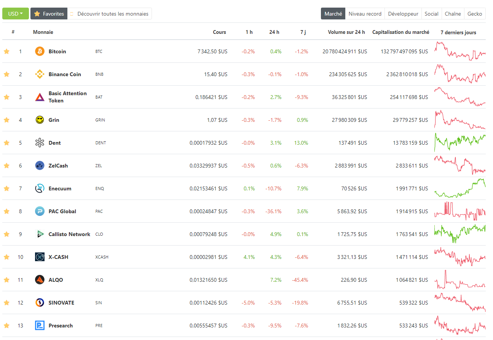This screenshot has width=493, height=340.
Task: Sort by Volume sur 24 h header
Action: [x=346, y=32]
